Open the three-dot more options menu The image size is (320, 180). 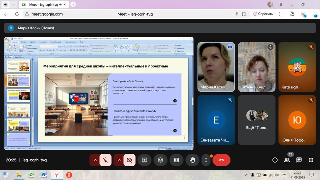206,160
